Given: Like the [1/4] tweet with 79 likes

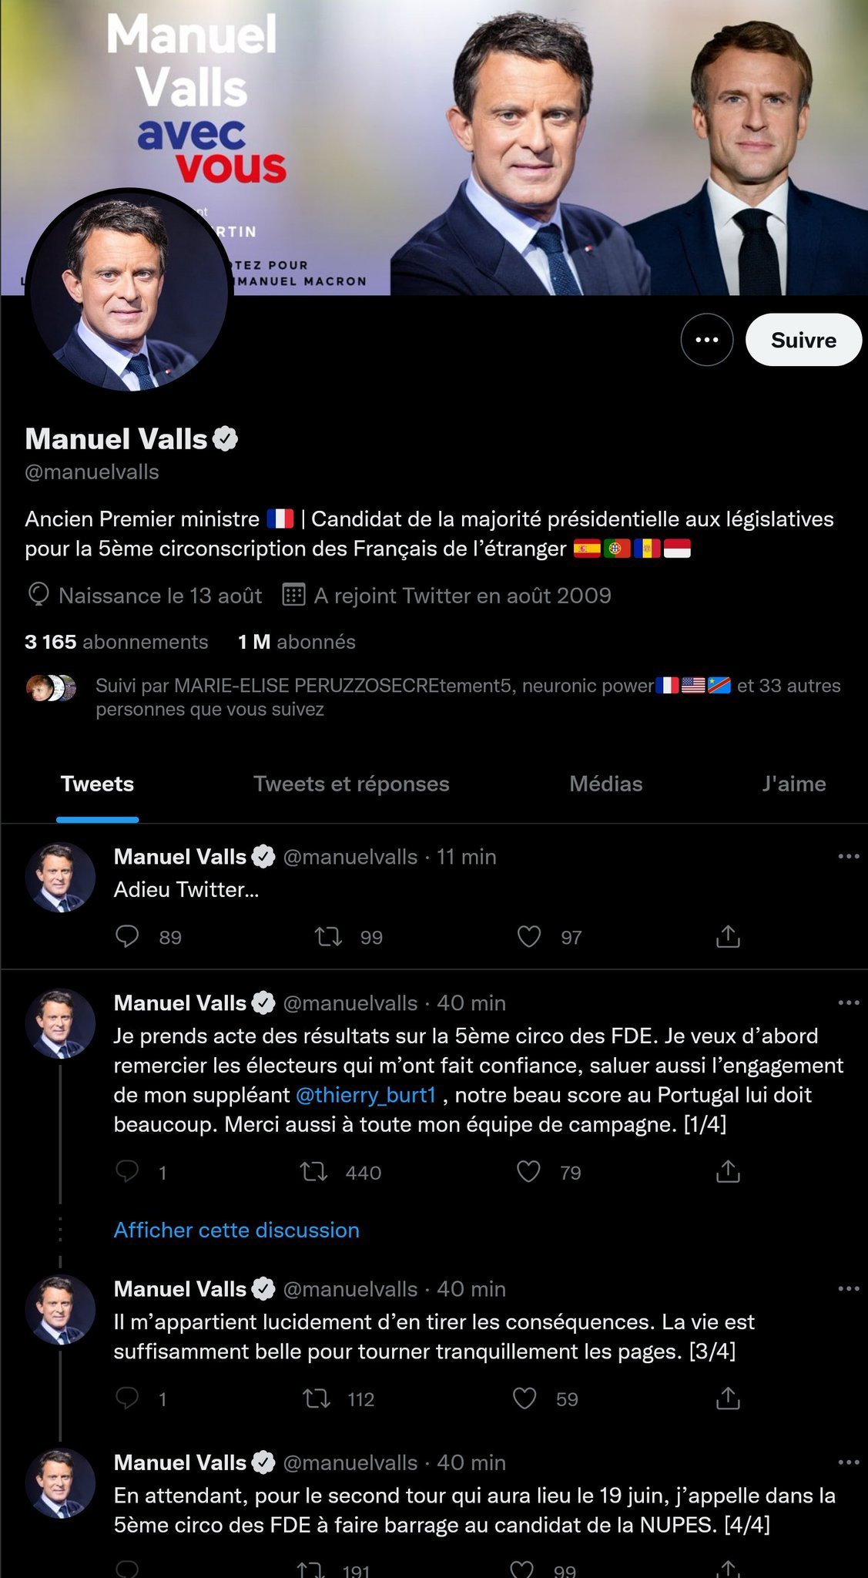Looking at the screenshot, I should click(528, 1172).
